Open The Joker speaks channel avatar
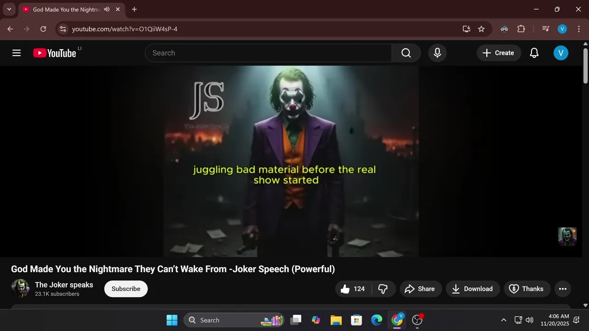Image resolution: width=589 pixels, height=331 pixels. (20, 288)
